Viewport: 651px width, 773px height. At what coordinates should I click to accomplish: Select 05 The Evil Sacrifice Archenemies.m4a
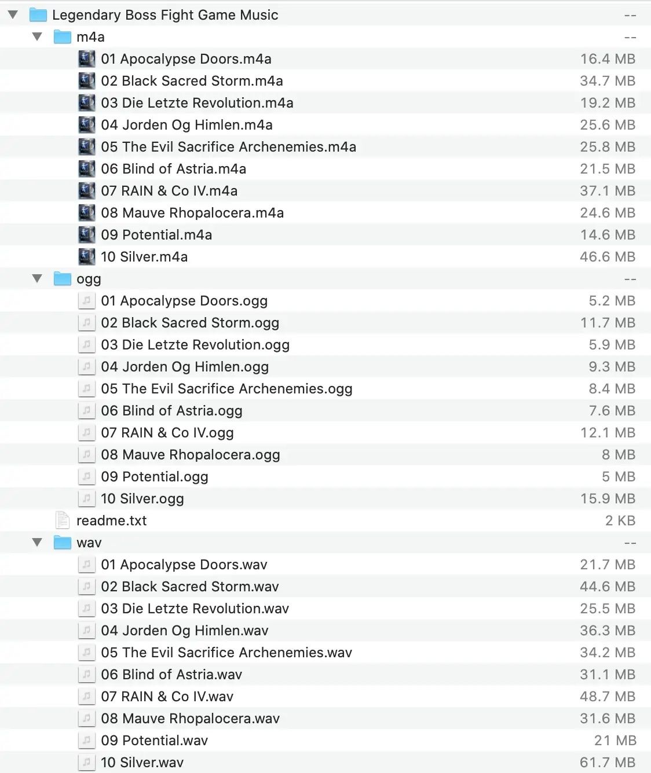(x=228, y=147)
